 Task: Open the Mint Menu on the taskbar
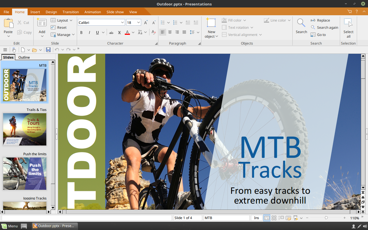(9, 226)
